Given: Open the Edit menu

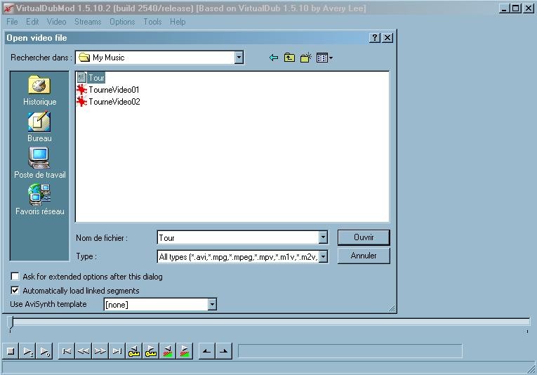Looking at the screenshot, I should coord(32,22).
